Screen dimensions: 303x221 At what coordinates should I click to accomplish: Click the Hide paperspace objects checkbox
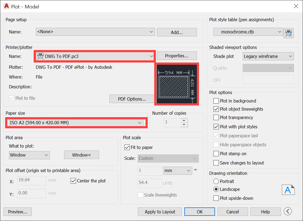coord(216,145)
